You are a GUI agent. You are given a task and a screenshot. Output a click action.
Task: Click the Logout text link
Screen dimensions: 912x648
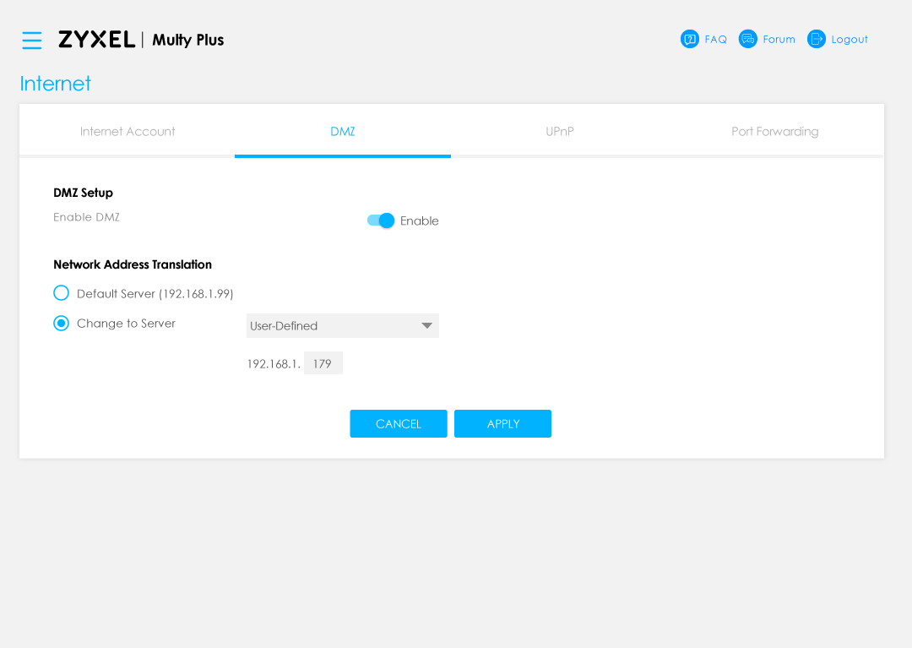pyautogui.click(x=849, y=40)
